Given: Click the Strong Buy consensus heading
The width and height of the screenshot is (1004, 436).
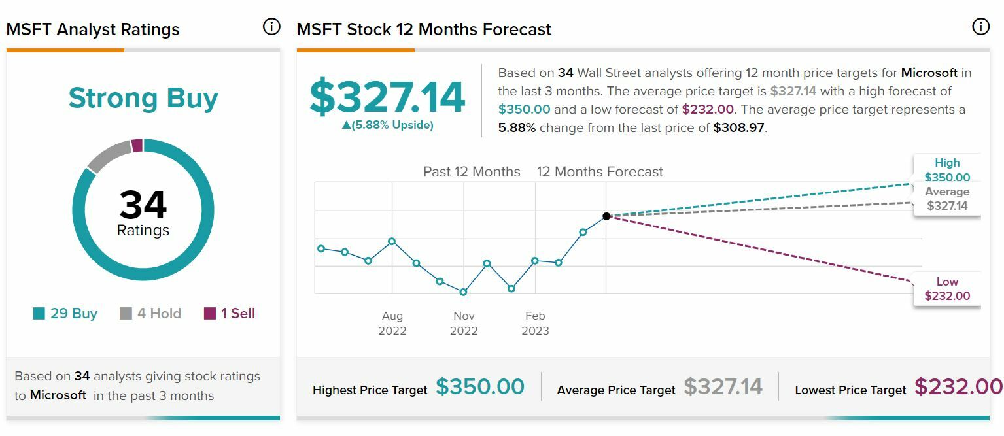Looking at the screenshot, I should pos(143,98).
